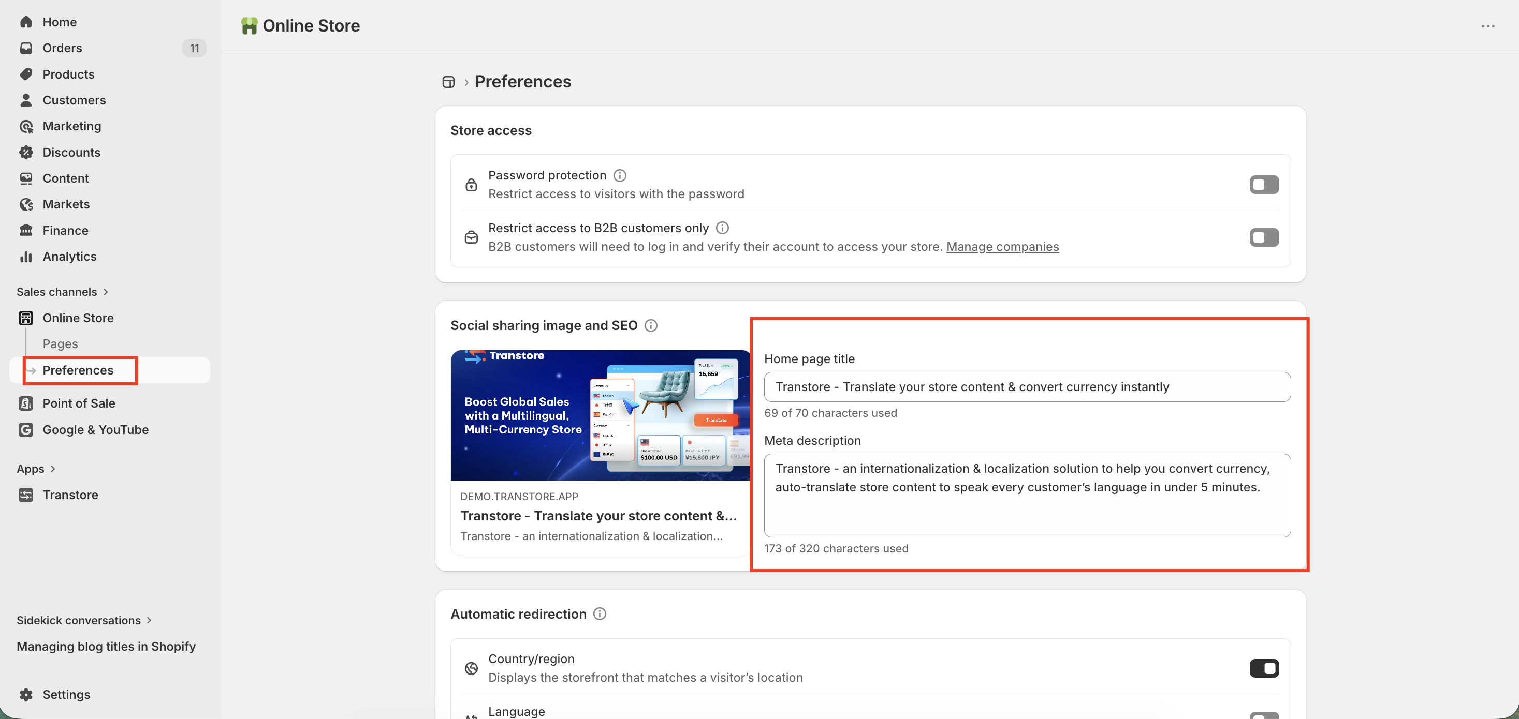Click the Store access heading
This screenshot has width=1519, height=719.
click(x=491, y=130)
